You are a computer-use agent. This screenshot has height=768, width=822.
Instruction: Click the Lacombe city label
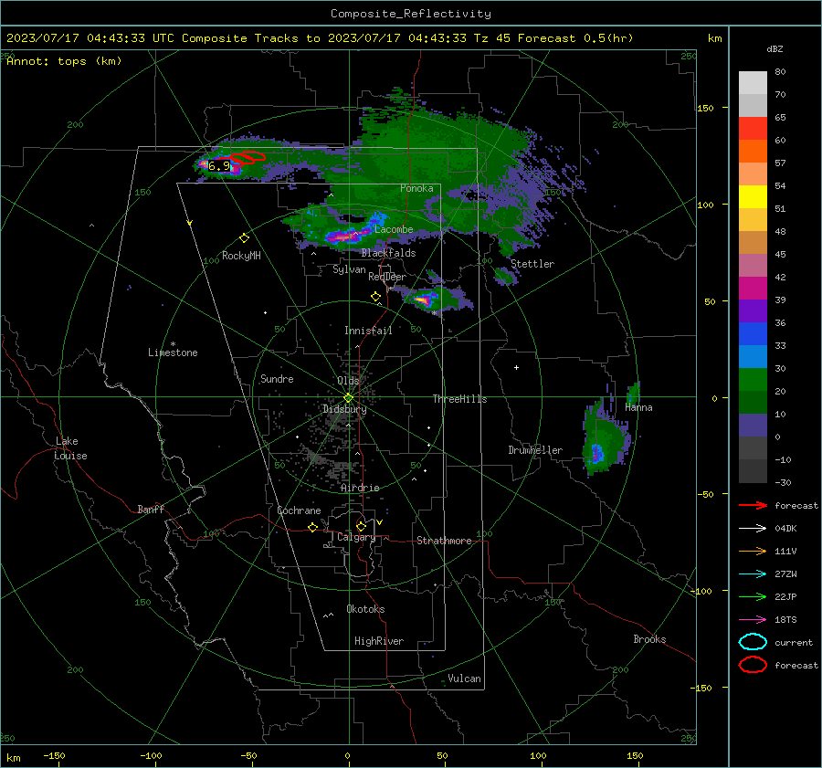click(x=395, y=229)
